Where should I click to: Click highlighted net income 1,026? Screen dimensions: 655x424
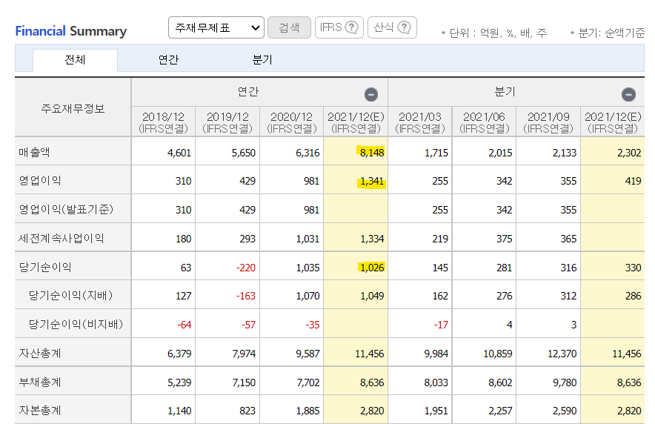click(x=371, y=268)
